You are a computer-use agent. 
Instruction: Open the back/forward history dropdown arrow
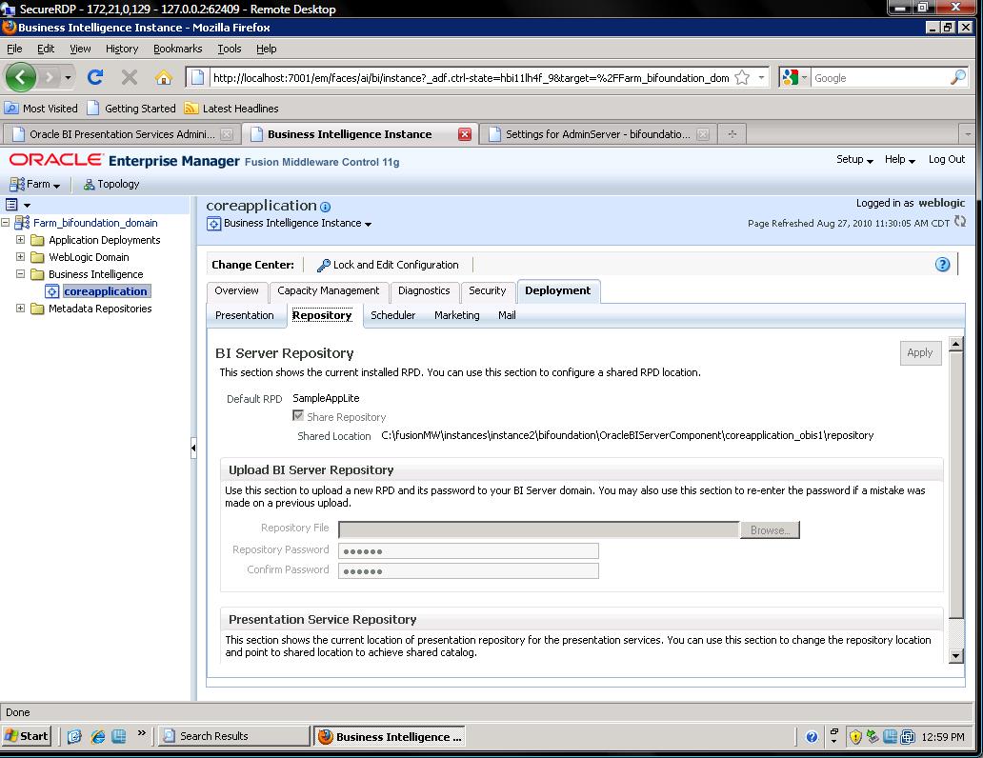click(x=68, y=77)
